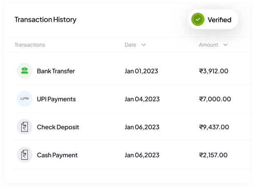254x188 pixels.
Task: Open the Bank Transfer transaction
Action: pos(56,71)
